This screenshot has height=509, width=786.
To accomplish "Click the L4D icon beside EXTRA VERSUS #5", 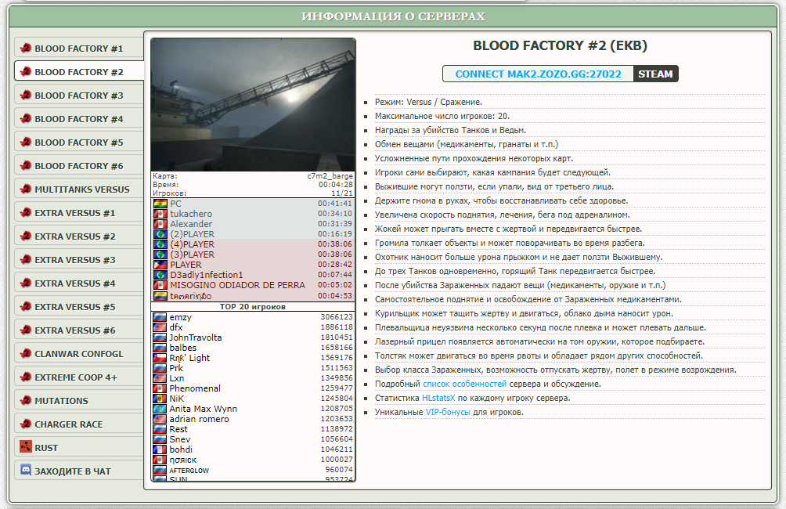I will [26, 306].
